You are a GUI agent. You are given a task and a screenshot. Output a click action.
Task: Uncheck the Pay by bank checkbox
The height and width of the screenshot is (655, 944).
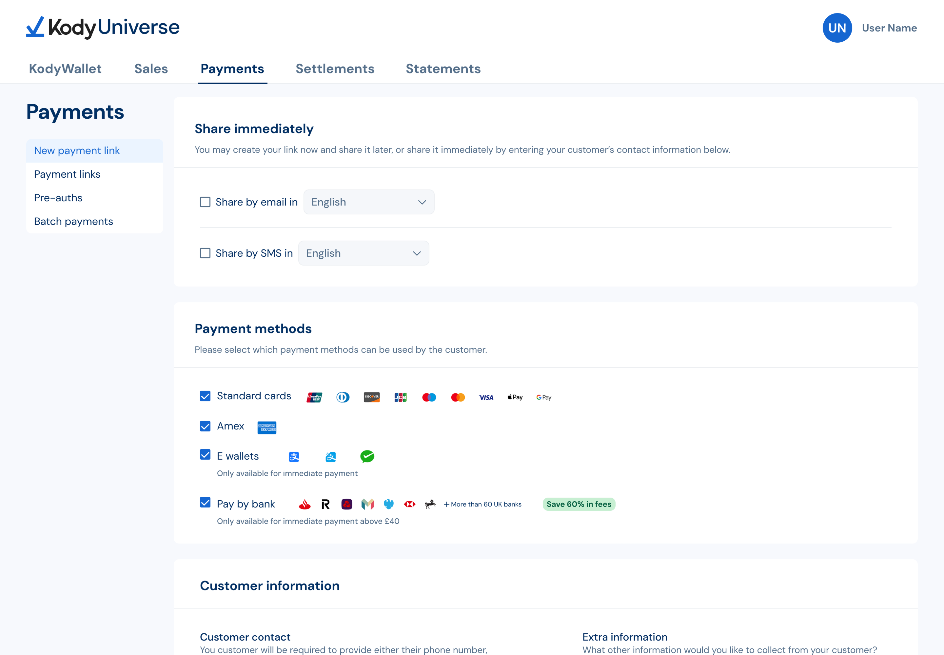tap(205, 503)
